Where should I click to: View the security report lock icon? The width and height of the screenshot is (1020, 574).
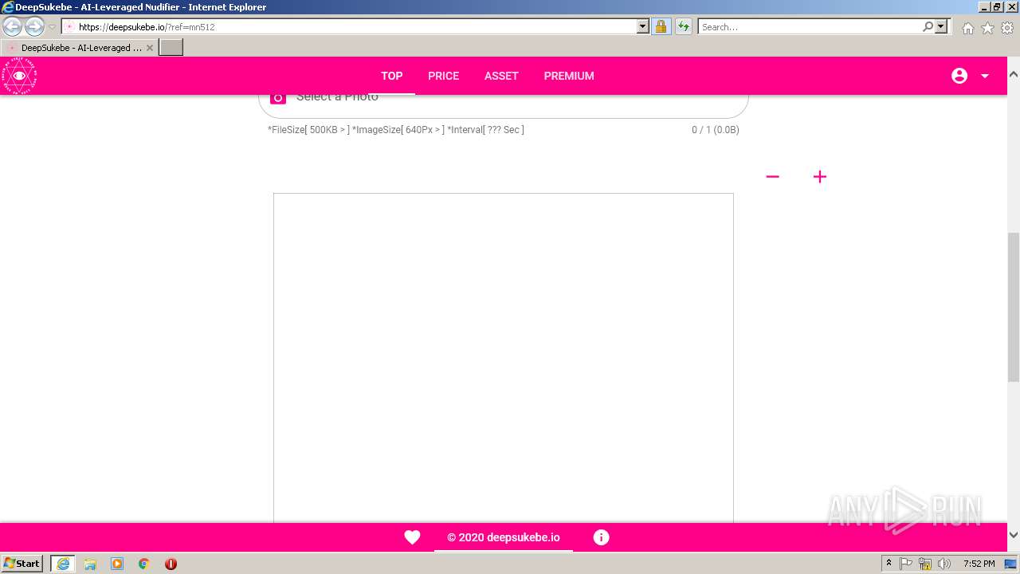(x=661, y=26)
